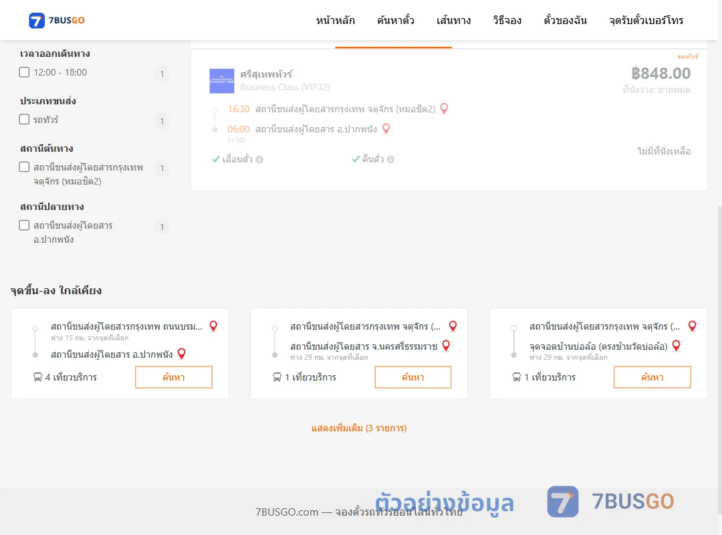The height and width of the screenshot is (535, 722).
Task: Tick the หมอชิต2 origin station checkbox
Action: [x=25, y=167]
